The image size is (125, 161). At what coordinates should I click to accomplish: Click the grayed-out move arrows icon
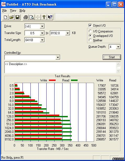tap(38, 17)
